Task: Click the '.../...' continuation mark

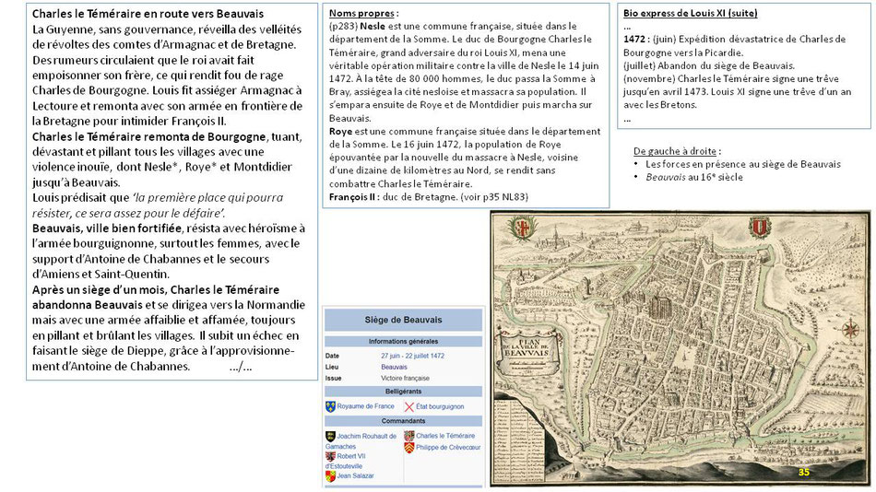Action: pyautogui.click(x=241, y=367)
